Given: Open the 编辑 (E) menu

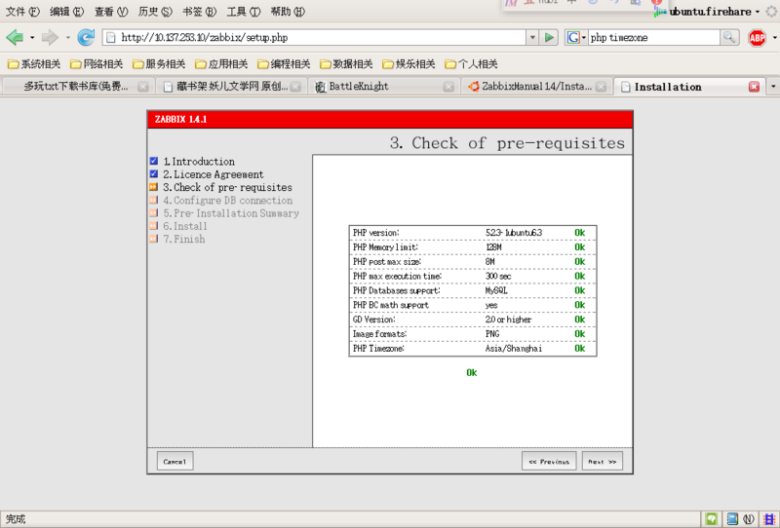Looking at the screenshot, I should coord(66,12).
